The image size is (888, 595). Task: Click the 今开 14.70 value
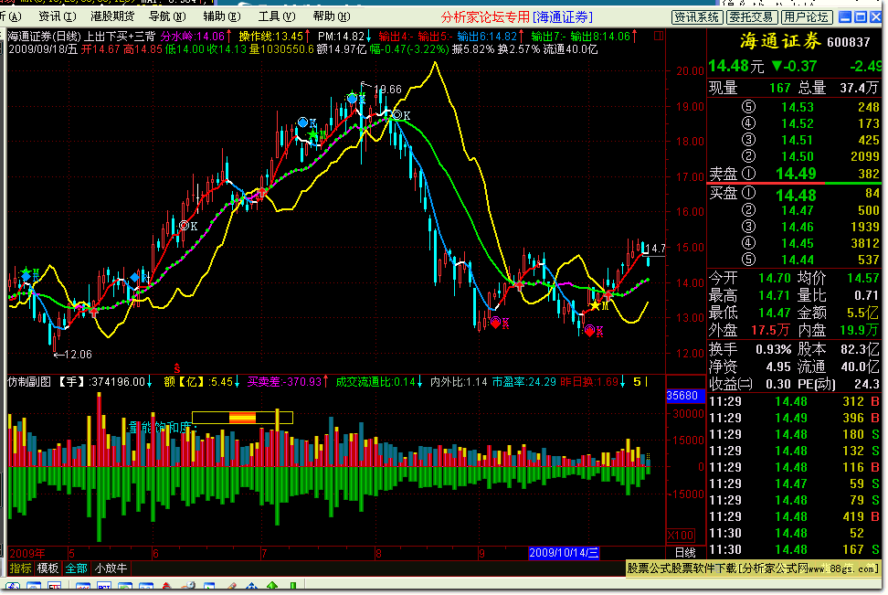775,278
